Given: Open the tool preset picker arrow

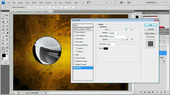Looking at the screenshot, I should coord(7,7).
